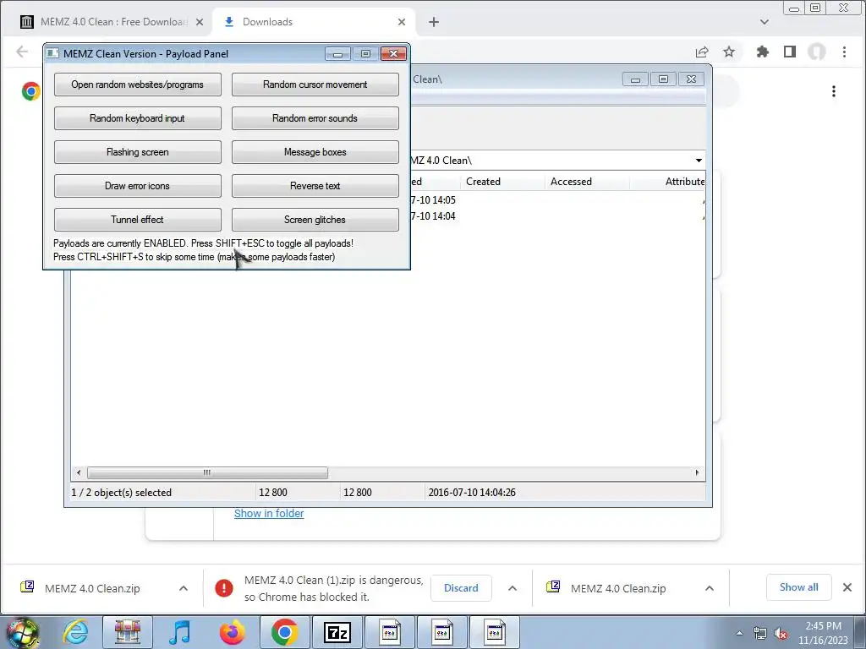Expand options for last MEMZ 4.0 Clean.zip
This screenshot has height=649, width=866.
click(x=710, y=588)
